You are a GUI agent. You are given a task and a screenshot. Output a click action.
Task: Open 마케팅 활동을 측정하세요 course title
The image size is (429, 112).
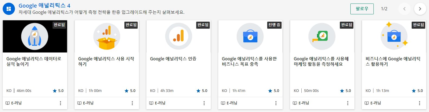321,61
